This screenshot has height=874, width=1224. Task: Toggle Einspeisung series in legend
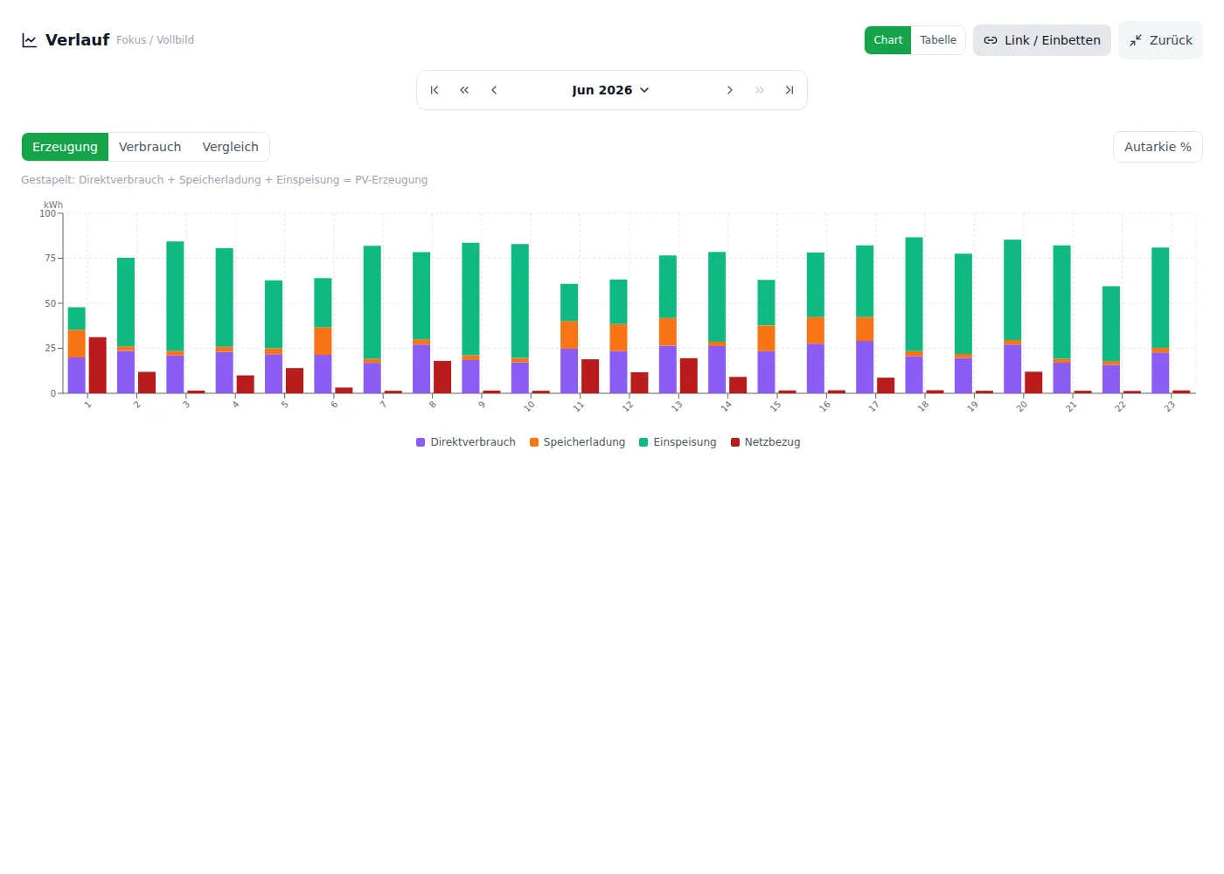[x=678, y=442]
